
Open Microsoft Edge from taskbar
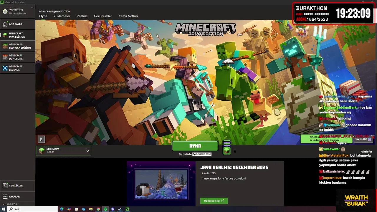click(62, 209)
